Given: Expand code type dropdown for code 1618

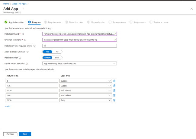Looking at the screenshot, I should [x=85, y=100].
